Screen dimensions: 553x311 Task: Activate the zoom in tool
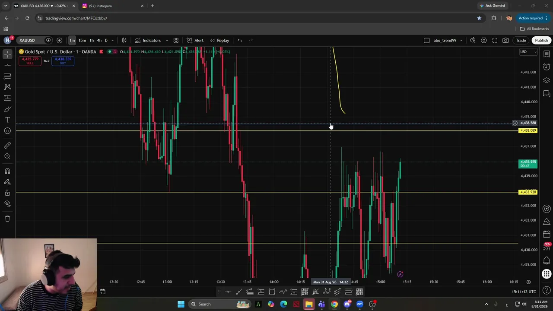coord(7,156)
